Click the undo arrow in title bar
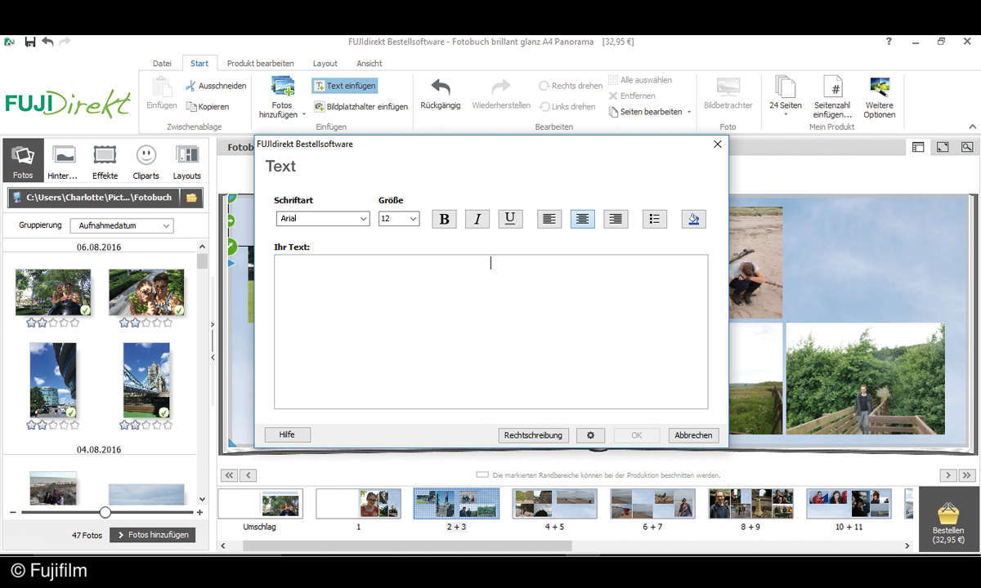Screen dimensions: 981x588 [x=47, y=42]
